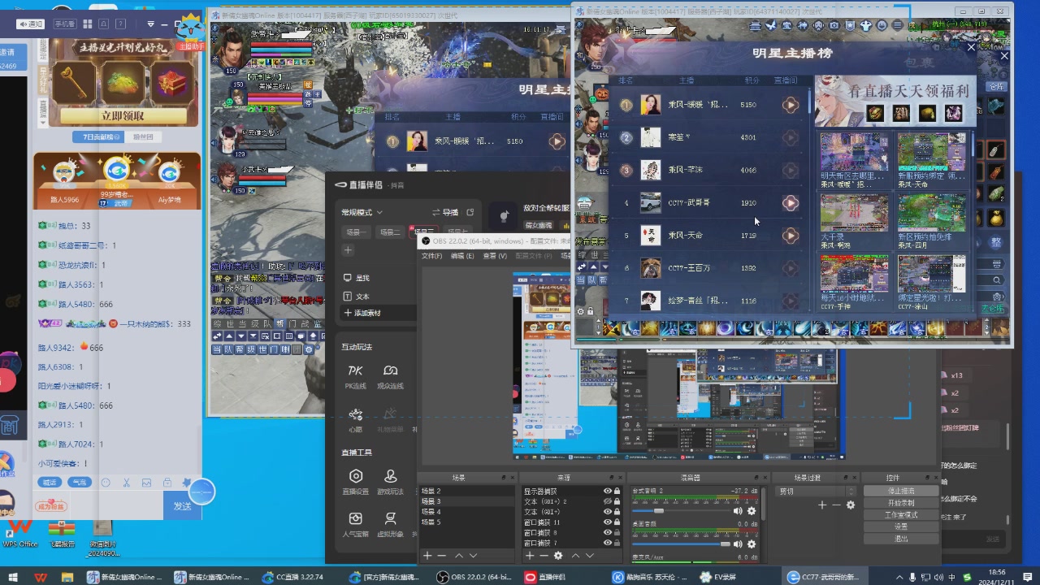Open OBS 文件(F) menu
The width and height of the screenshot is (1040, 585).
pyautogui.click(x=431, y=256)
